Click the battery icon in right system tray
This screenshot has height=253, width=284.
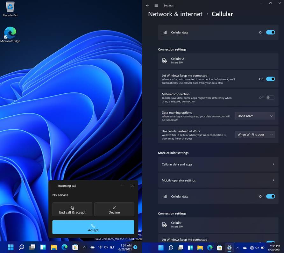pyautogui.click(x=262, y=248)
